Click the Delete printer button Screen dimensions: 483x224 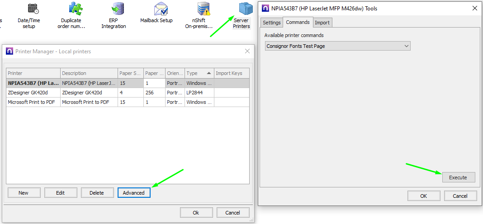(x=97, y=193)
